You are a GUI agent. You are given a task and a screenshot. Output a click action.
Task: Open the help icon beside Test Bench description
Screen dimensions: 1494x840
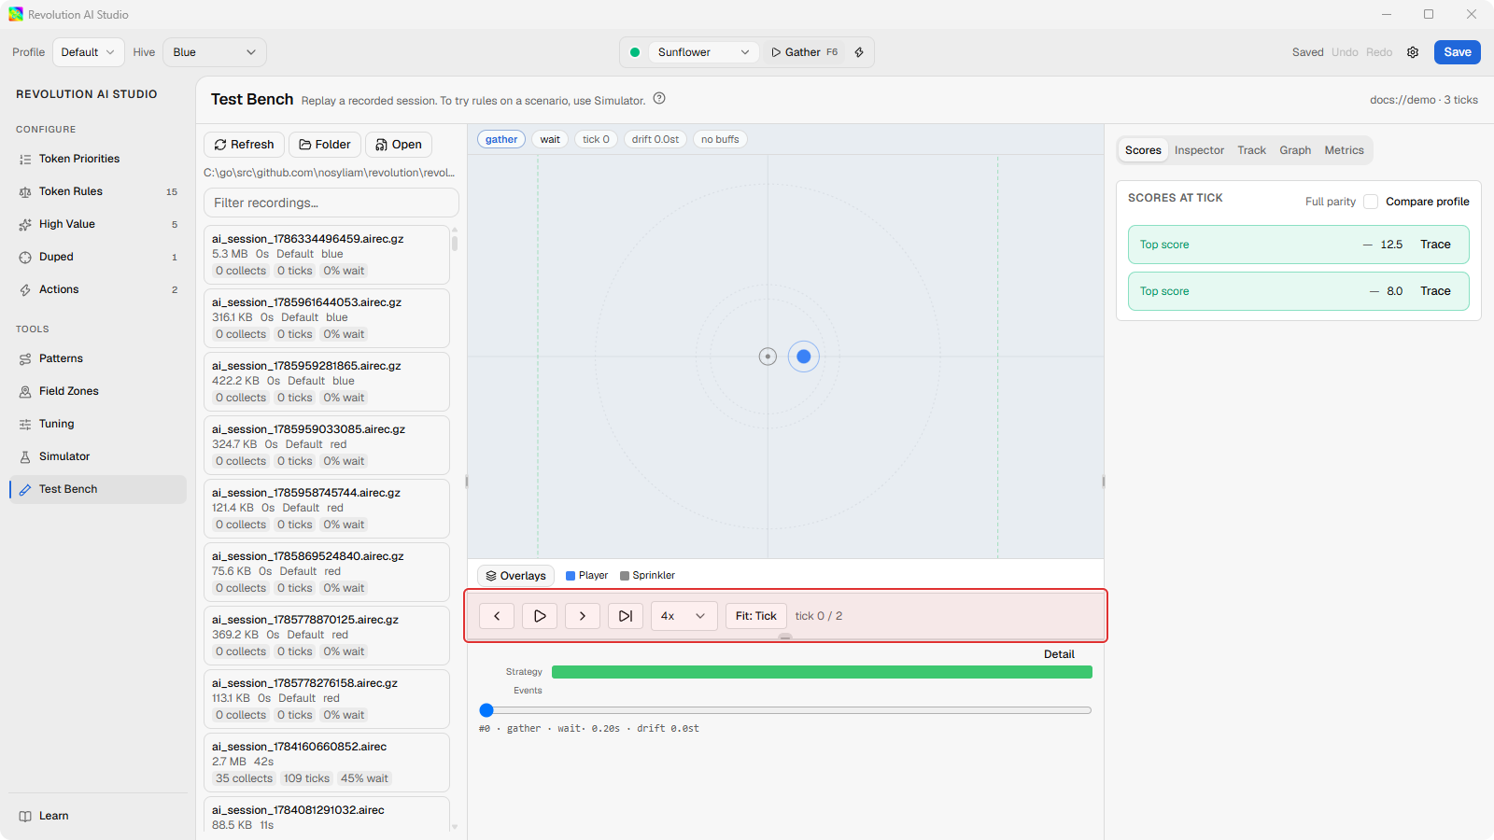(659, 99)
